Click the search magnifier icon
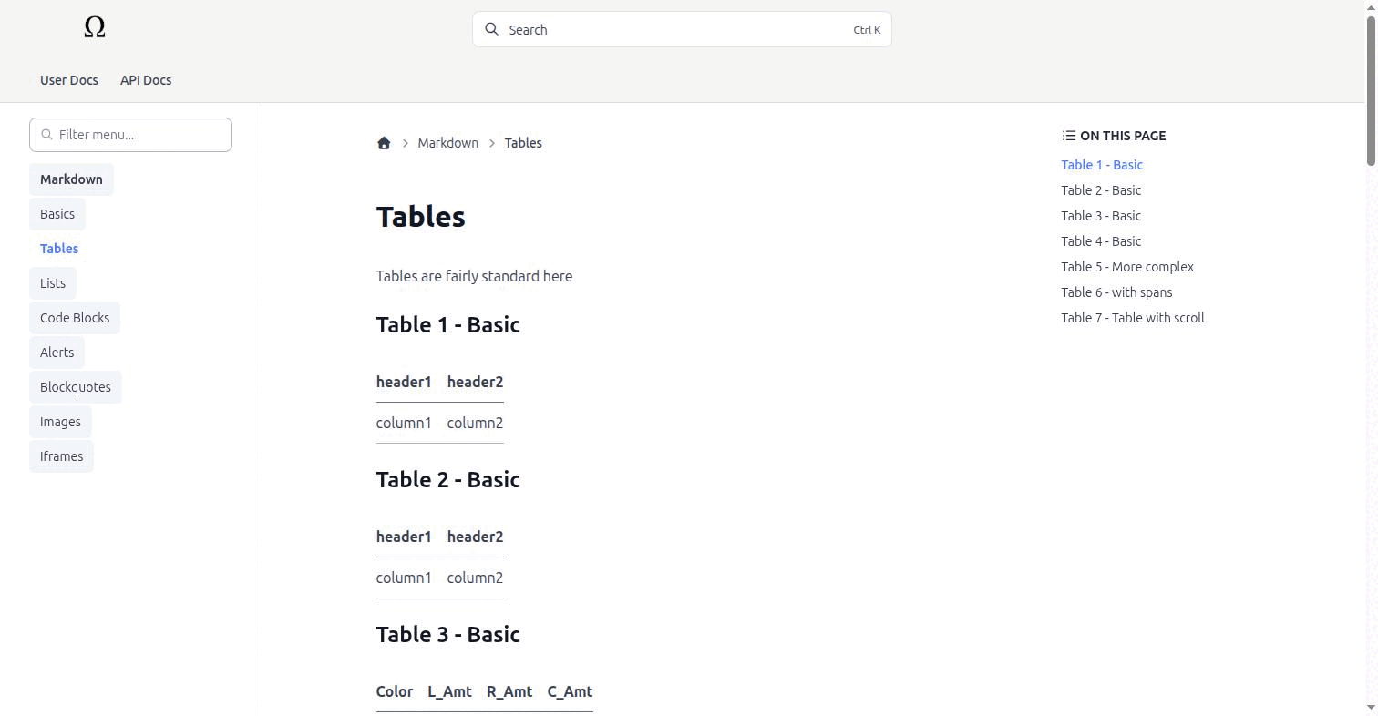Image resolution: width=1378 pixels, height=716 pixels. 491,29
